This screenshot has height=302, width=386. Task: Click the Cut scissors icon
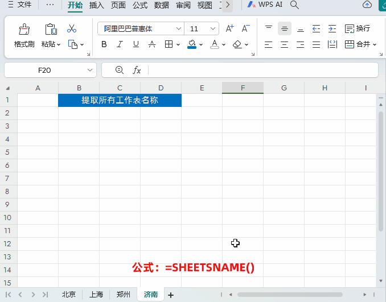[x=72, y=28]
